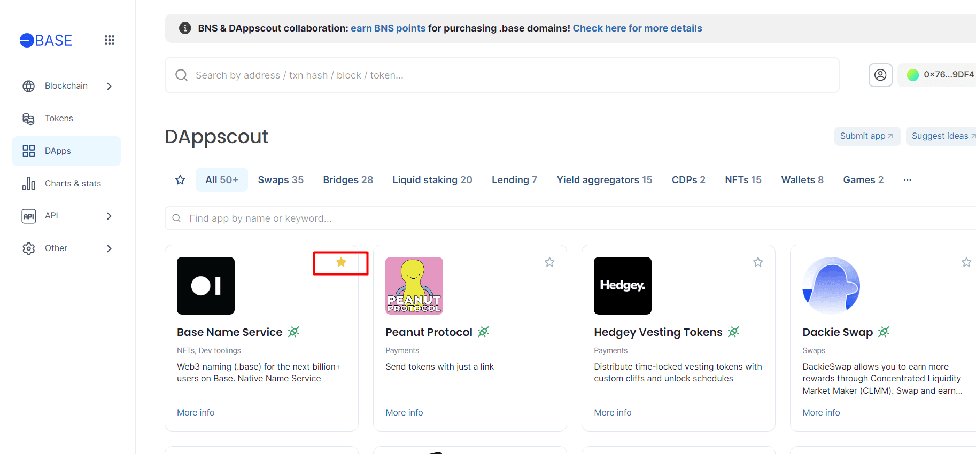Click the Blockchain globe icon
Screen dimensions: 976x454
[29, 86]
